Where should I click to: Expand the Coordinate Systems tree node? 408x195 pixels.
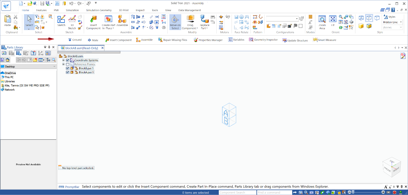[63, 60]
